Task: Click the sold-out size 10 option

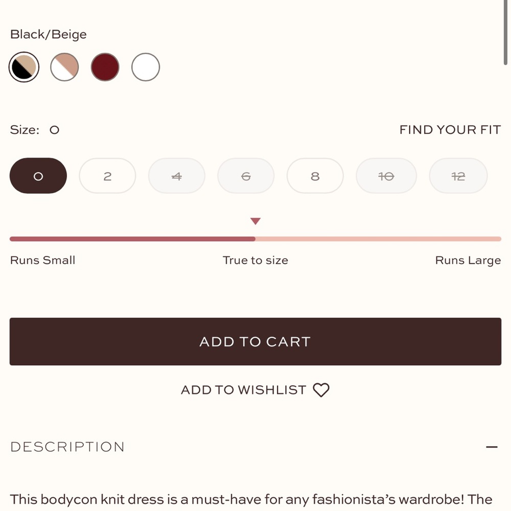Action: [386, 176]
